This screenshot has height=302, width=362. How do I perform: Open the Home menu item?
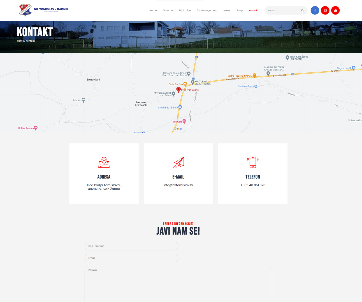153,10
